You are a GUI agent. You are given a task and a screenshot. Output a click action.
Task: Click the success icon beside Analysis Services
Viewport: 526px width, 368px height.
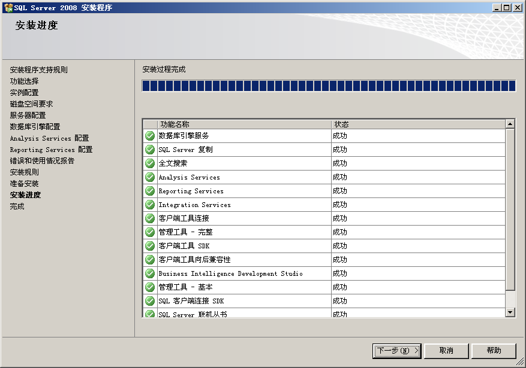coord(150,177)
